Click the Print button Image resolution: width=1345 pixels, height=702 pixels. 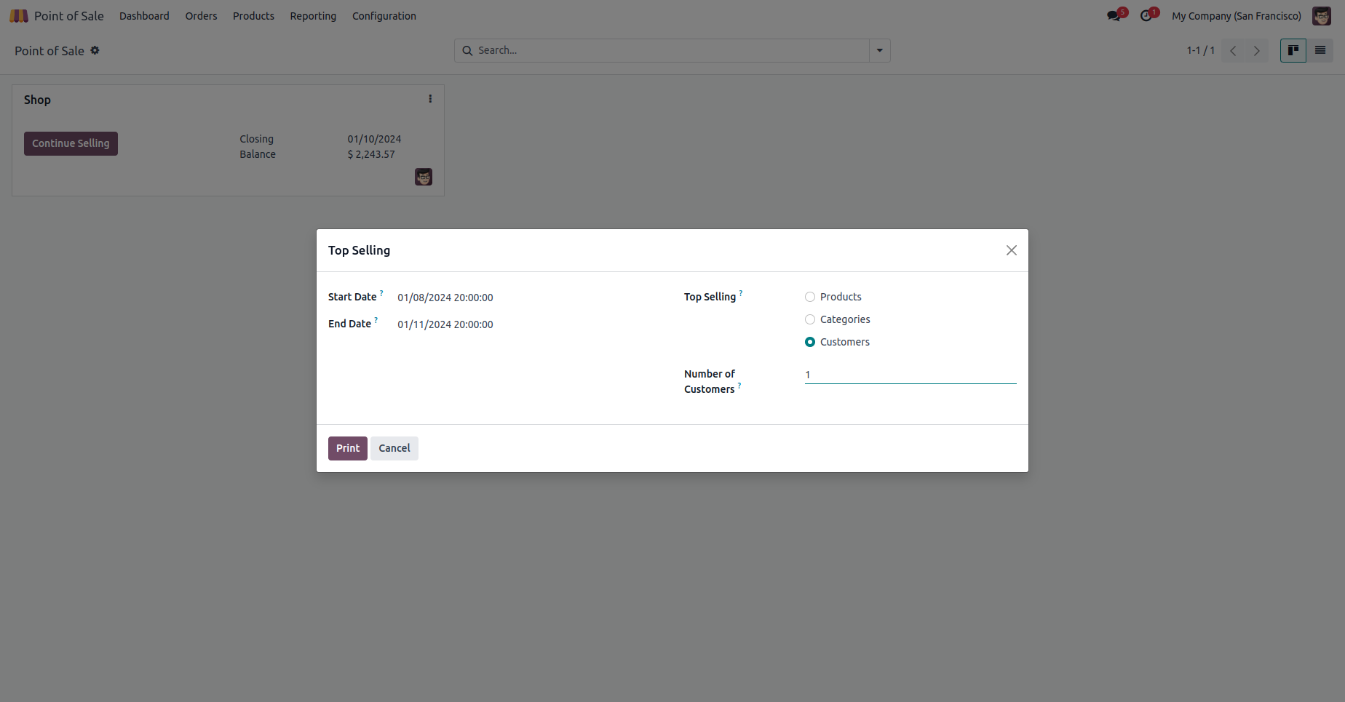347,448
